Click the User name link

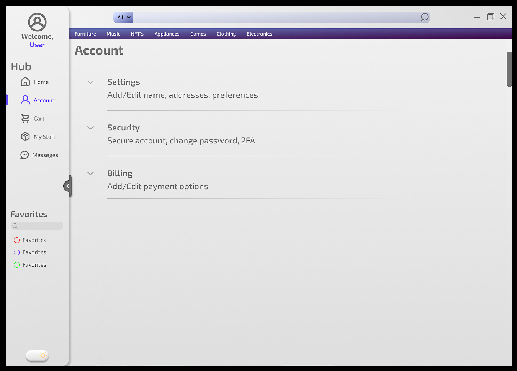[x=37, y=45]
